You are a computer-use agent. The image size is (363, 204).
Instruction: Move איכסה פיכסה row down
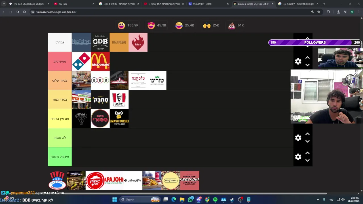307,160
